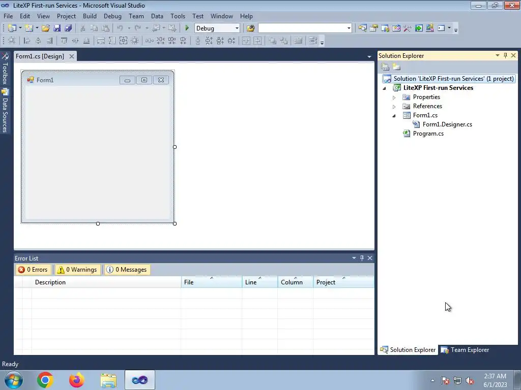The height and width of the screenshot is (390, 521).
Task: Close the Form1.cs [Design] tab
Action: 71,56
